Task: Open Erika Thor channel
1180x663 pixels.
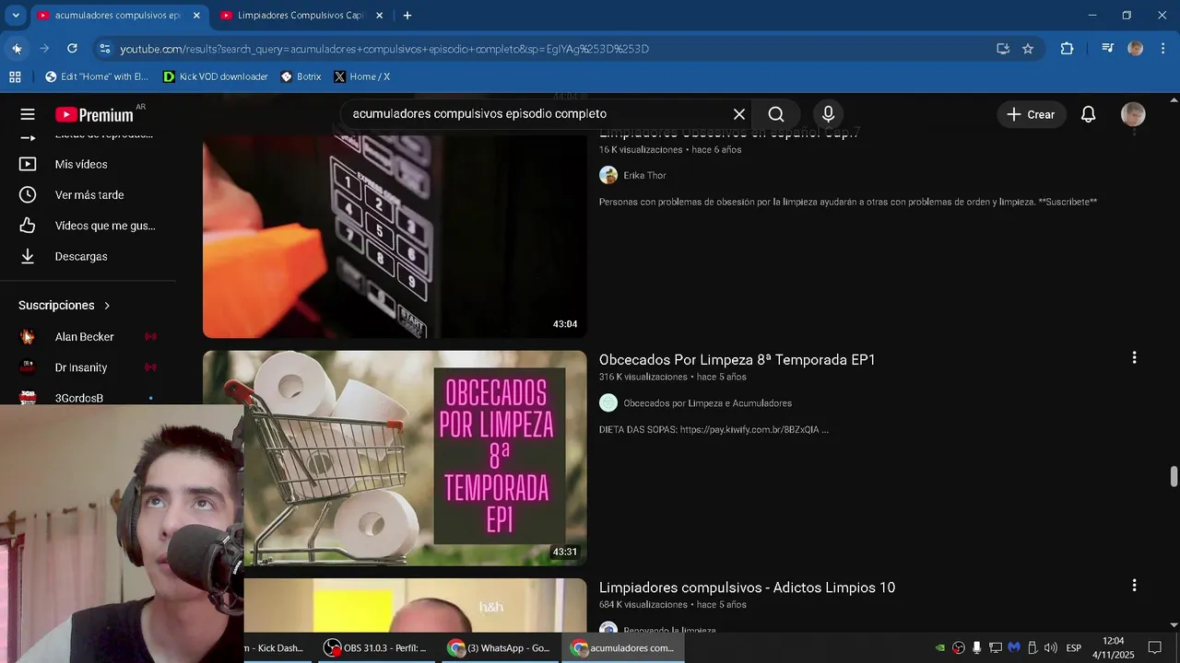Action: pos(644,175)
